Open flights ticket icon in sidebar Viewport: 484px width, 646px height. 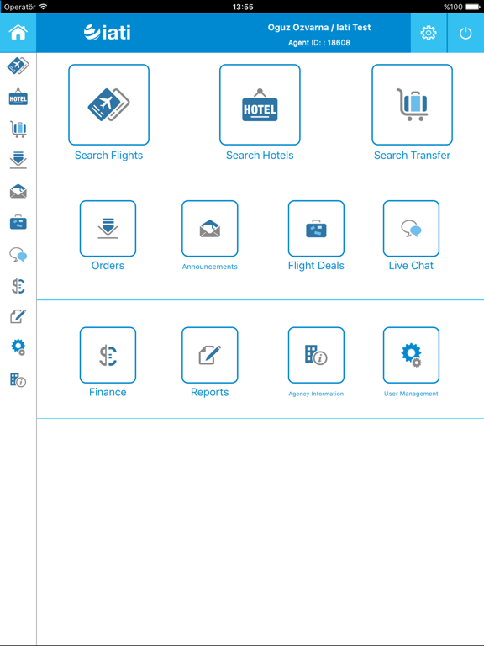tap(18, 66)
